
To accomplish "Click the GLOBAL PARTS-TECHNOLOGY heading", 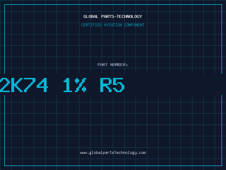I will pyautogui.click(x=113, y=16).
